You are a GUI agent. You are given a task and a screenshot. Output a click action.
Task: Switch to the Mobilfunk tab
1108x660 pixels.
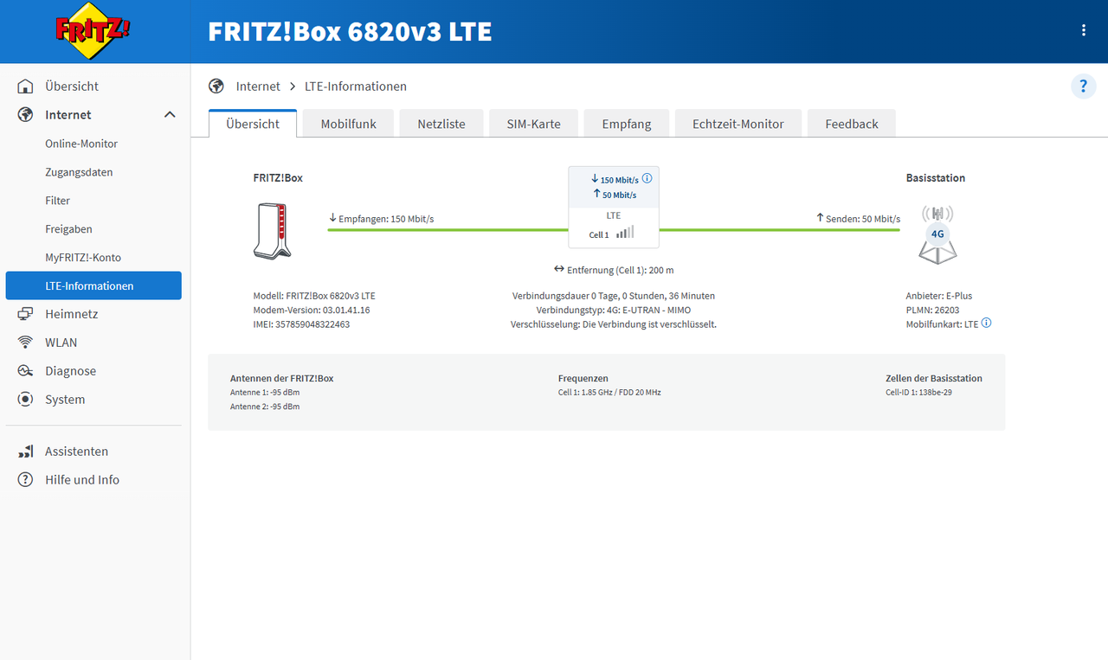point(347,123)
